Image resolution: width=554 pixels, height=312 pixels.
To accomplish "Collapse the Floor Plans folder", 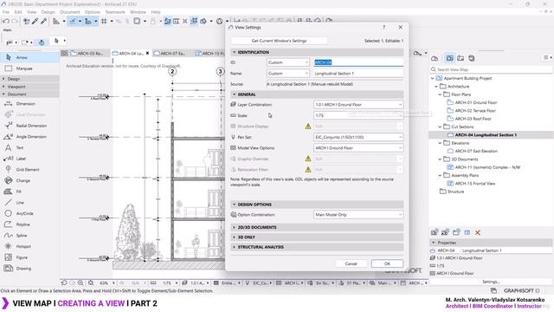I will [x=441, y=94].
